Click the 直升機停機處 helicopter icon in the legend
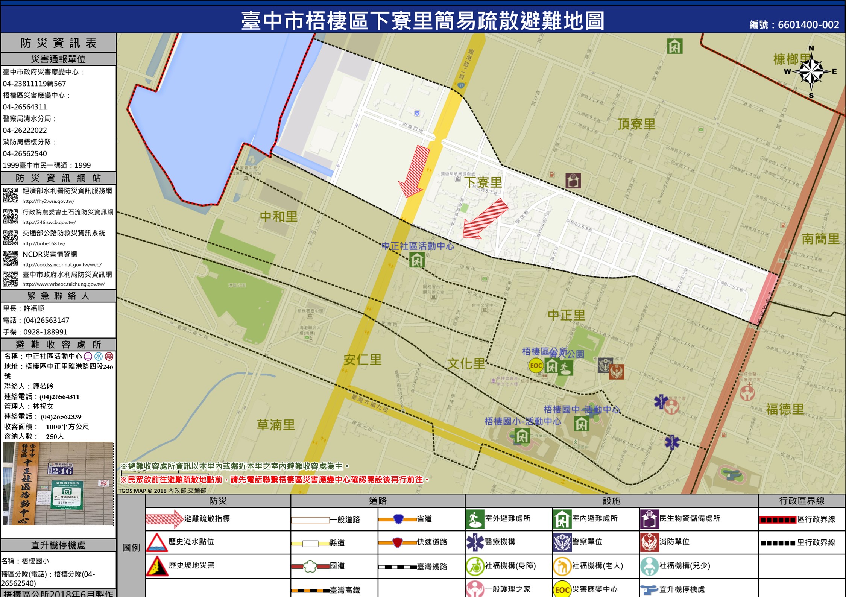Image resolution: width=846 pixels, height=597 pixels. point(649,589)
